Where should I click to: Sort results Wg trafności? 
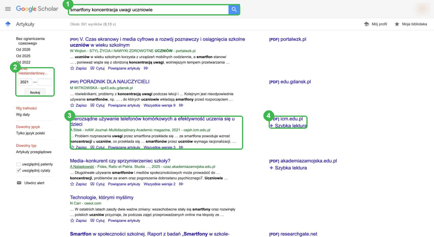26,108
